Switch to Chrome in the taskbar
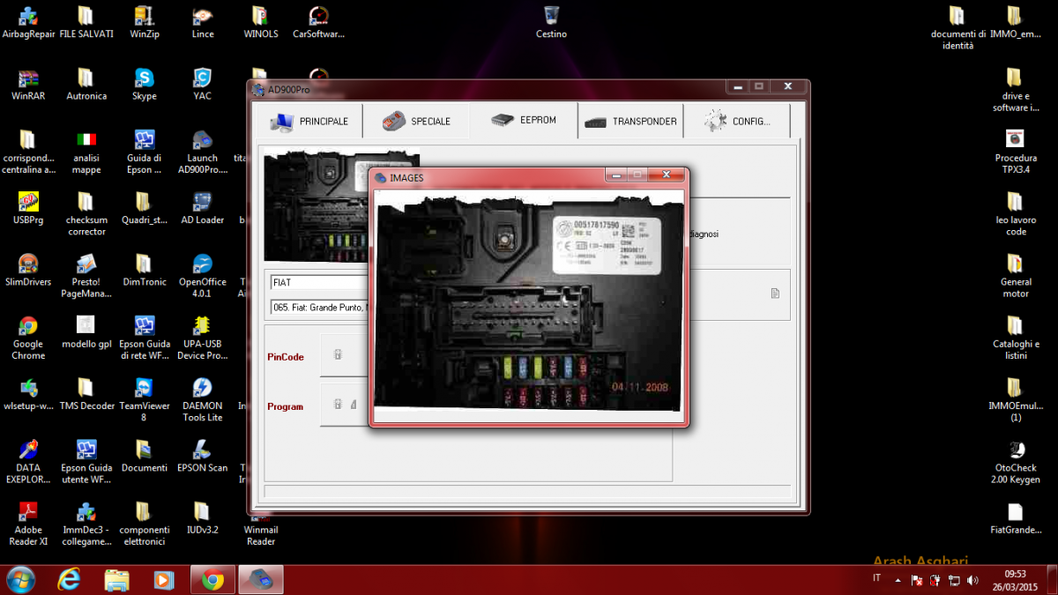The image size is (1058, 595). (x=212, y=580)
